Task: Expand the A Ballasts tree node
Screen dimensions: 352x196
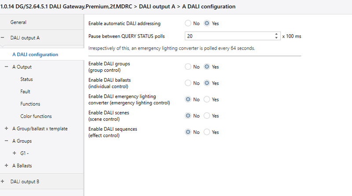Action: click(x=6, y=165)
